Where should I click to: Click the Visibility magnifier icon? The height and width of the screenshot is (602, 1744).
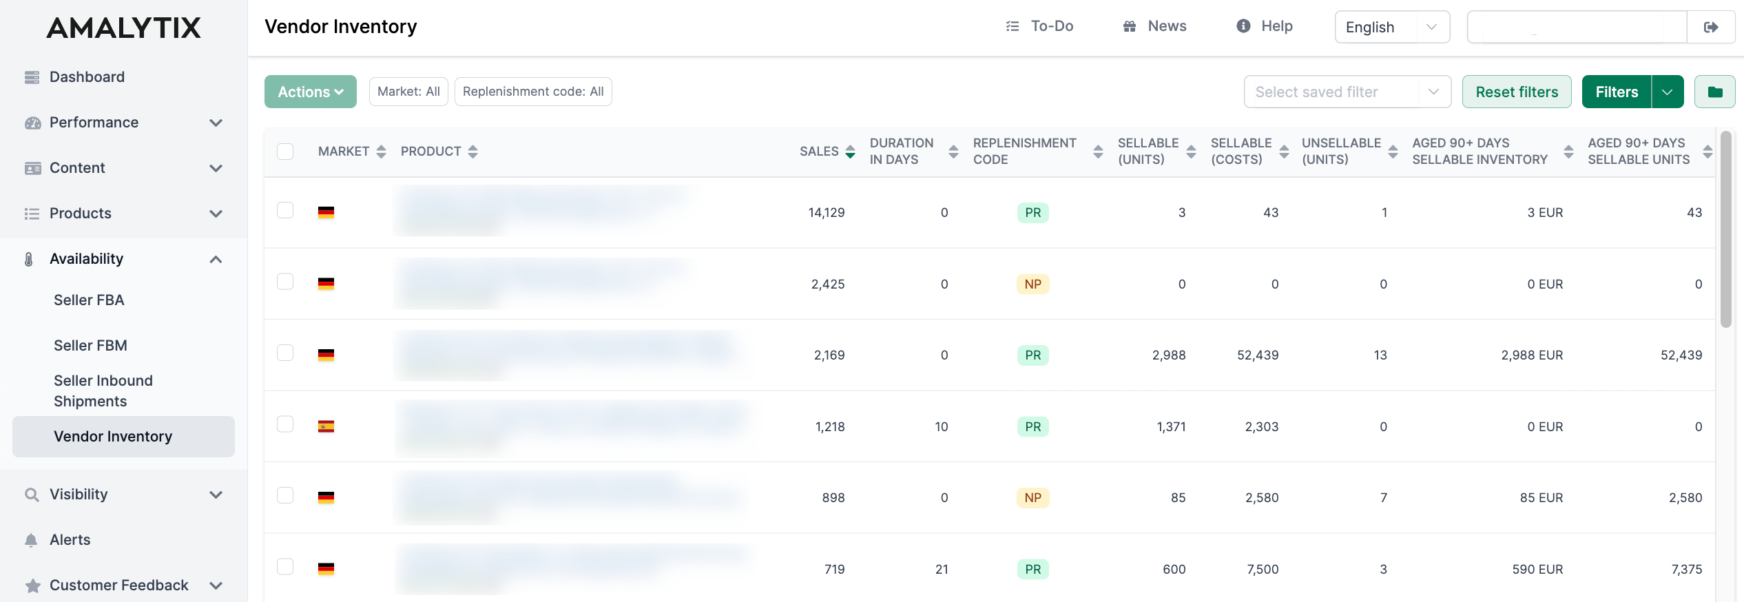(x=32, y=495)
